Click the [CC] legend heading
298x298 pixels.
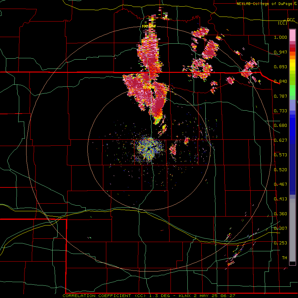[x=283, y=23]
